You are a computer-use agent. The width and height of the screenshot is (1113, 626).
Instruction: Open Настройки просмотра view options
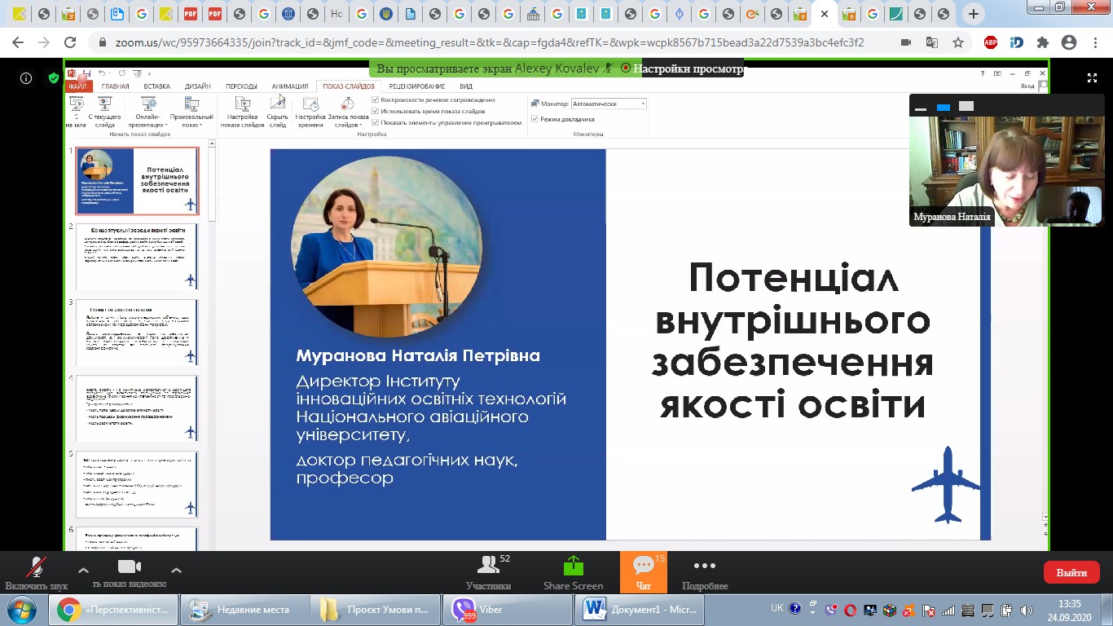pyautogui.click(x=688, y=69)
